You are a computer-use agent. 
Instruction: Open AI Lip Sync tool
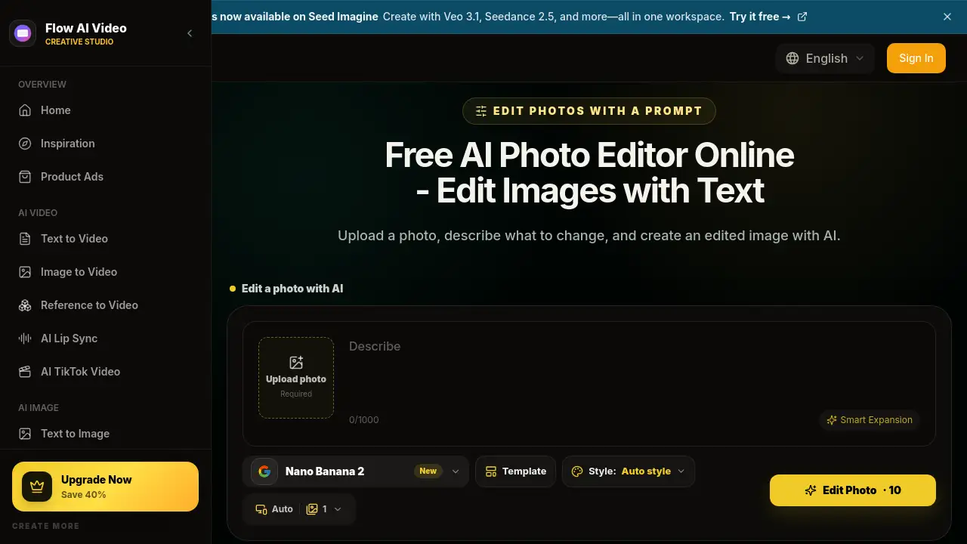pyautogui.click(x=105, y=338)
